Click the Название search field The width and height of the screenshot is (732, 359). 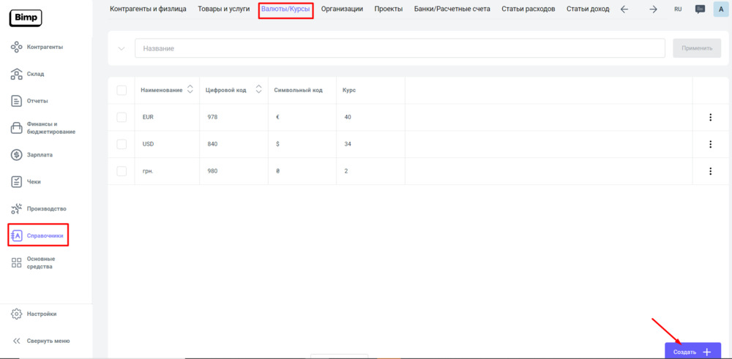tap(399, 48)
